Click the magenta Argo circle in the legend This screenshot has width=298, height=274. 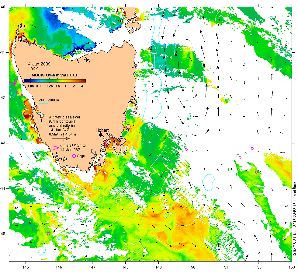(74, 156)
